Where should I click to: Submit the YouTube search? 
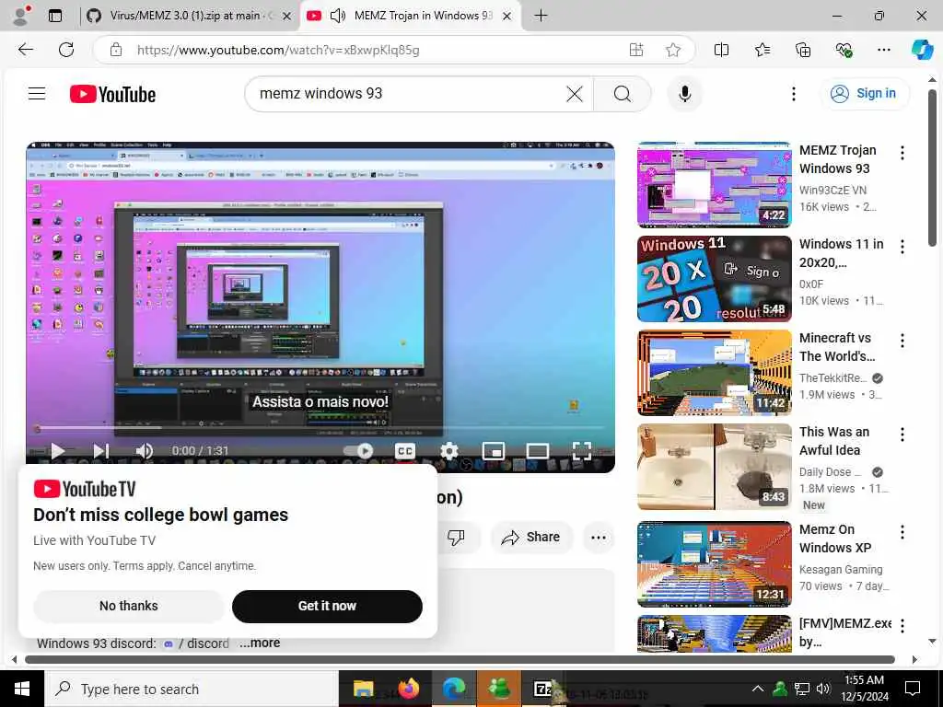click(x=623, y=94)
